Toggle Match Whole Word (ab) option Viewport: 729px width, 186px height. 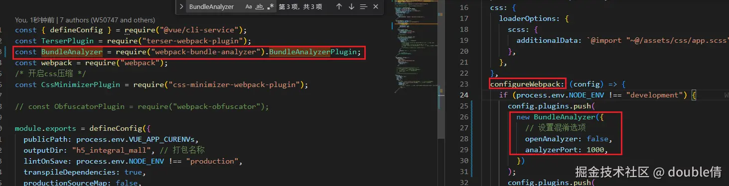point(260,6)
